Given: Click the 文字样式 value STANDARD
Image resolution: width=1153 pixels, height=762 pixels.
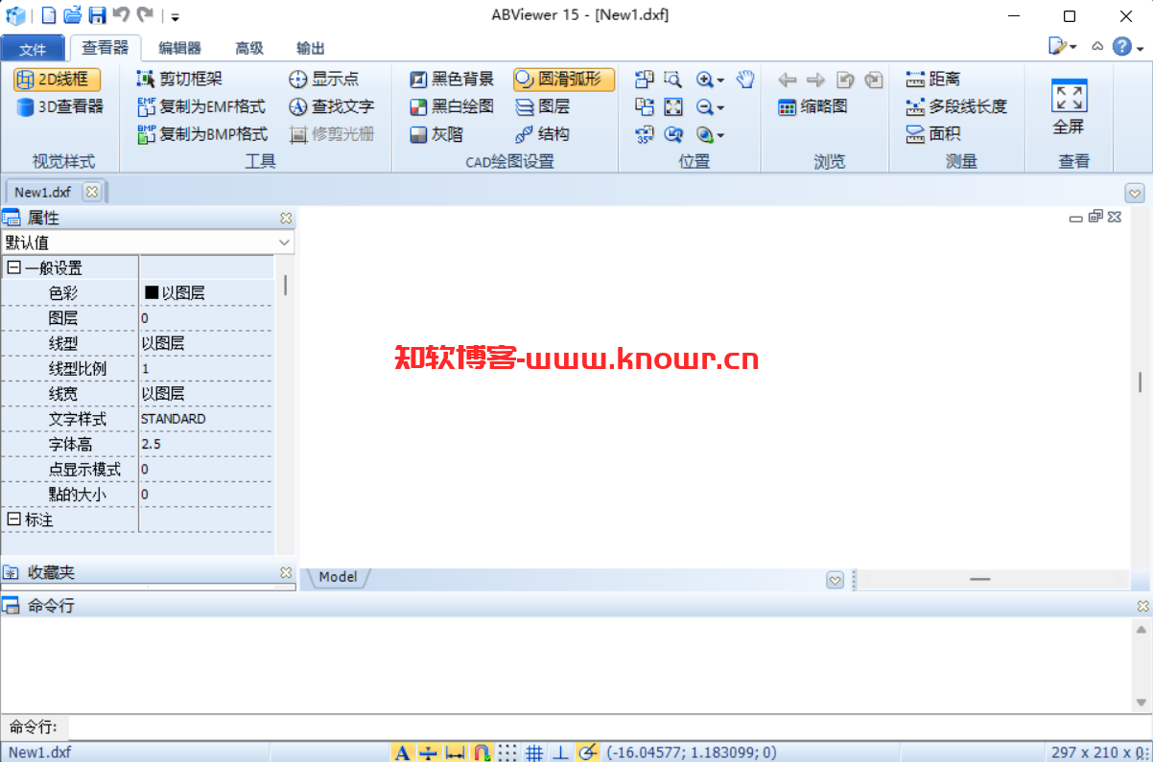Looking at the screenshot, I should point(173,419).
